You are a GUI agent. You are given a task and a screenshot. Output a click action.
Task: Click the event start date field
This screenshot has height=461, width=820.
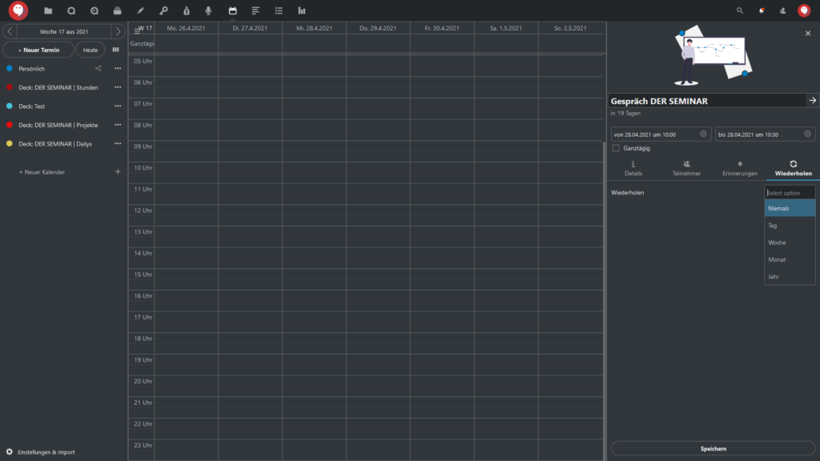[x=660, y=134]
